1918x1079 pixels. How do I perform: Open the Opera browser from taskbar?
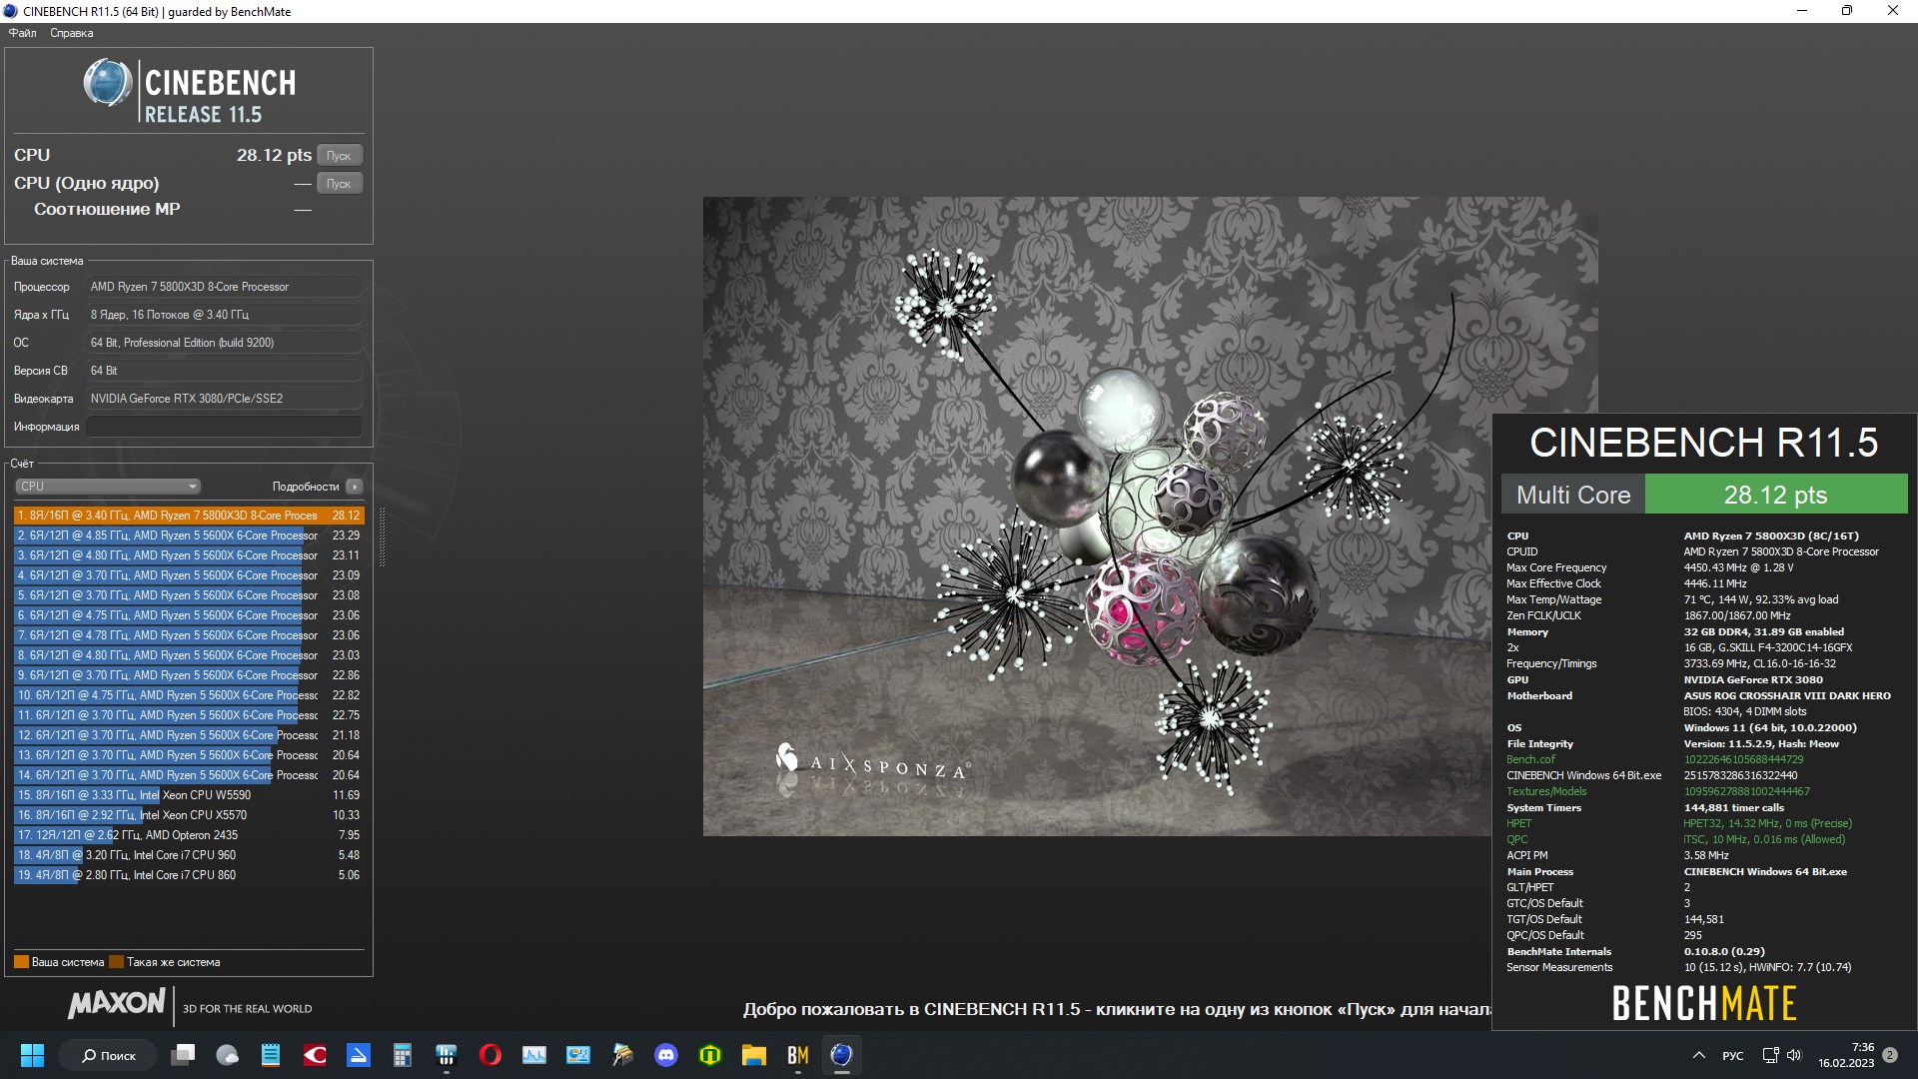click(x=490, y=1055)
